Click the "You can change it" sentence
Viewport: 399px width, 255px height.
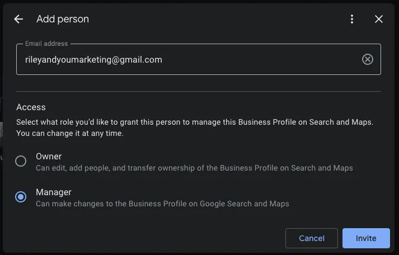point(70,134)
